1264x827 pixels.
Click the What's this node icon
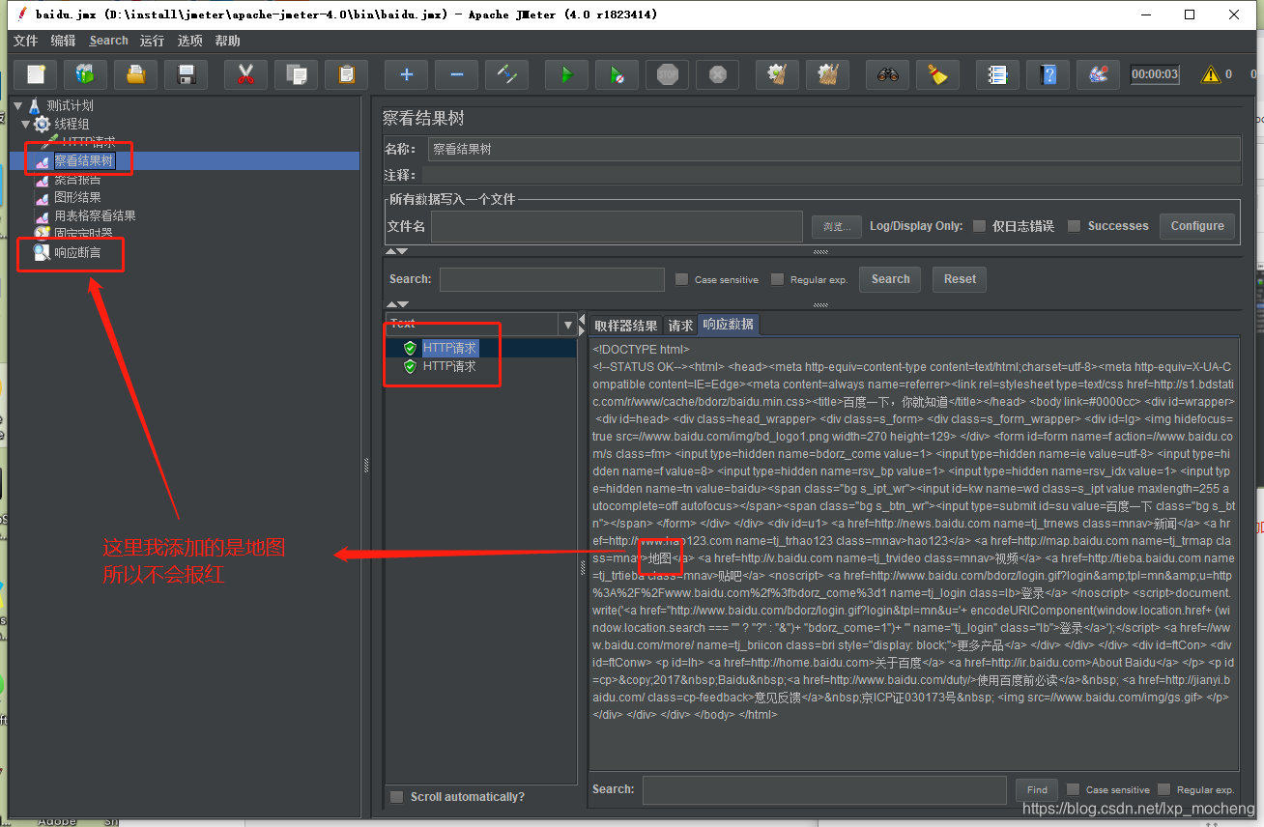(1099, 74)
